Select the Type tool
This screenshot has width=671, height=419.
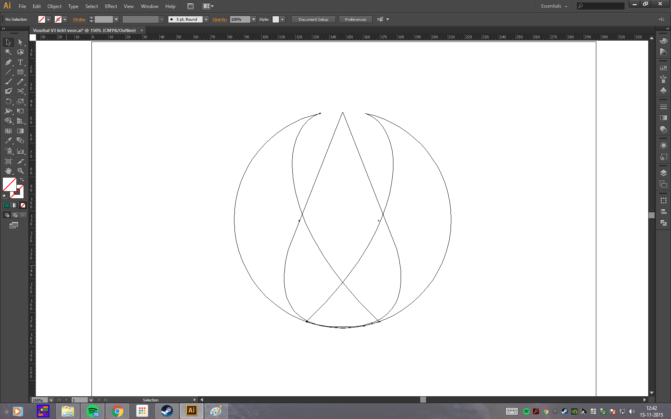[20, 62]
